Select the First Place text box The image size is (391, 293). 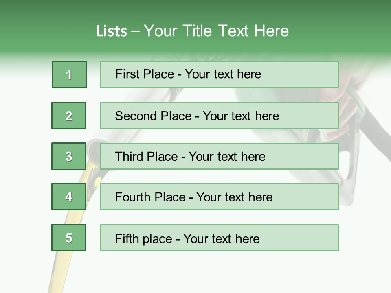[219, 74]
